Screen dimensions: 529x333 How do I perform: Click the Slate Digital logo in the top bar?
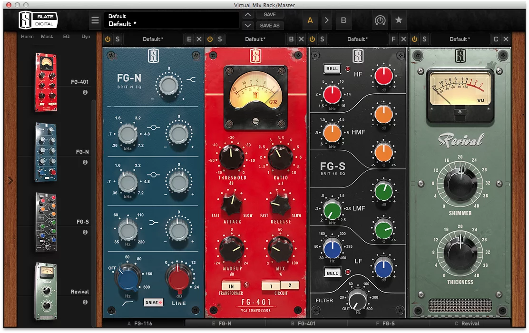pos(38,20)
